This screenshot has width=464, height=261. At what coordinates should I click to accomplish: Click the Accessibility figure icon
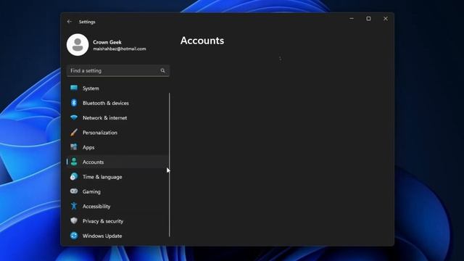coord(74,206)
